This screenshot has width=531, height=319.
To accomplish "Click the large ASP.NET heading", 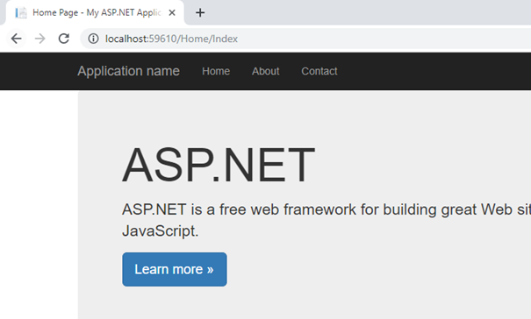I will [x=219, y=166].
